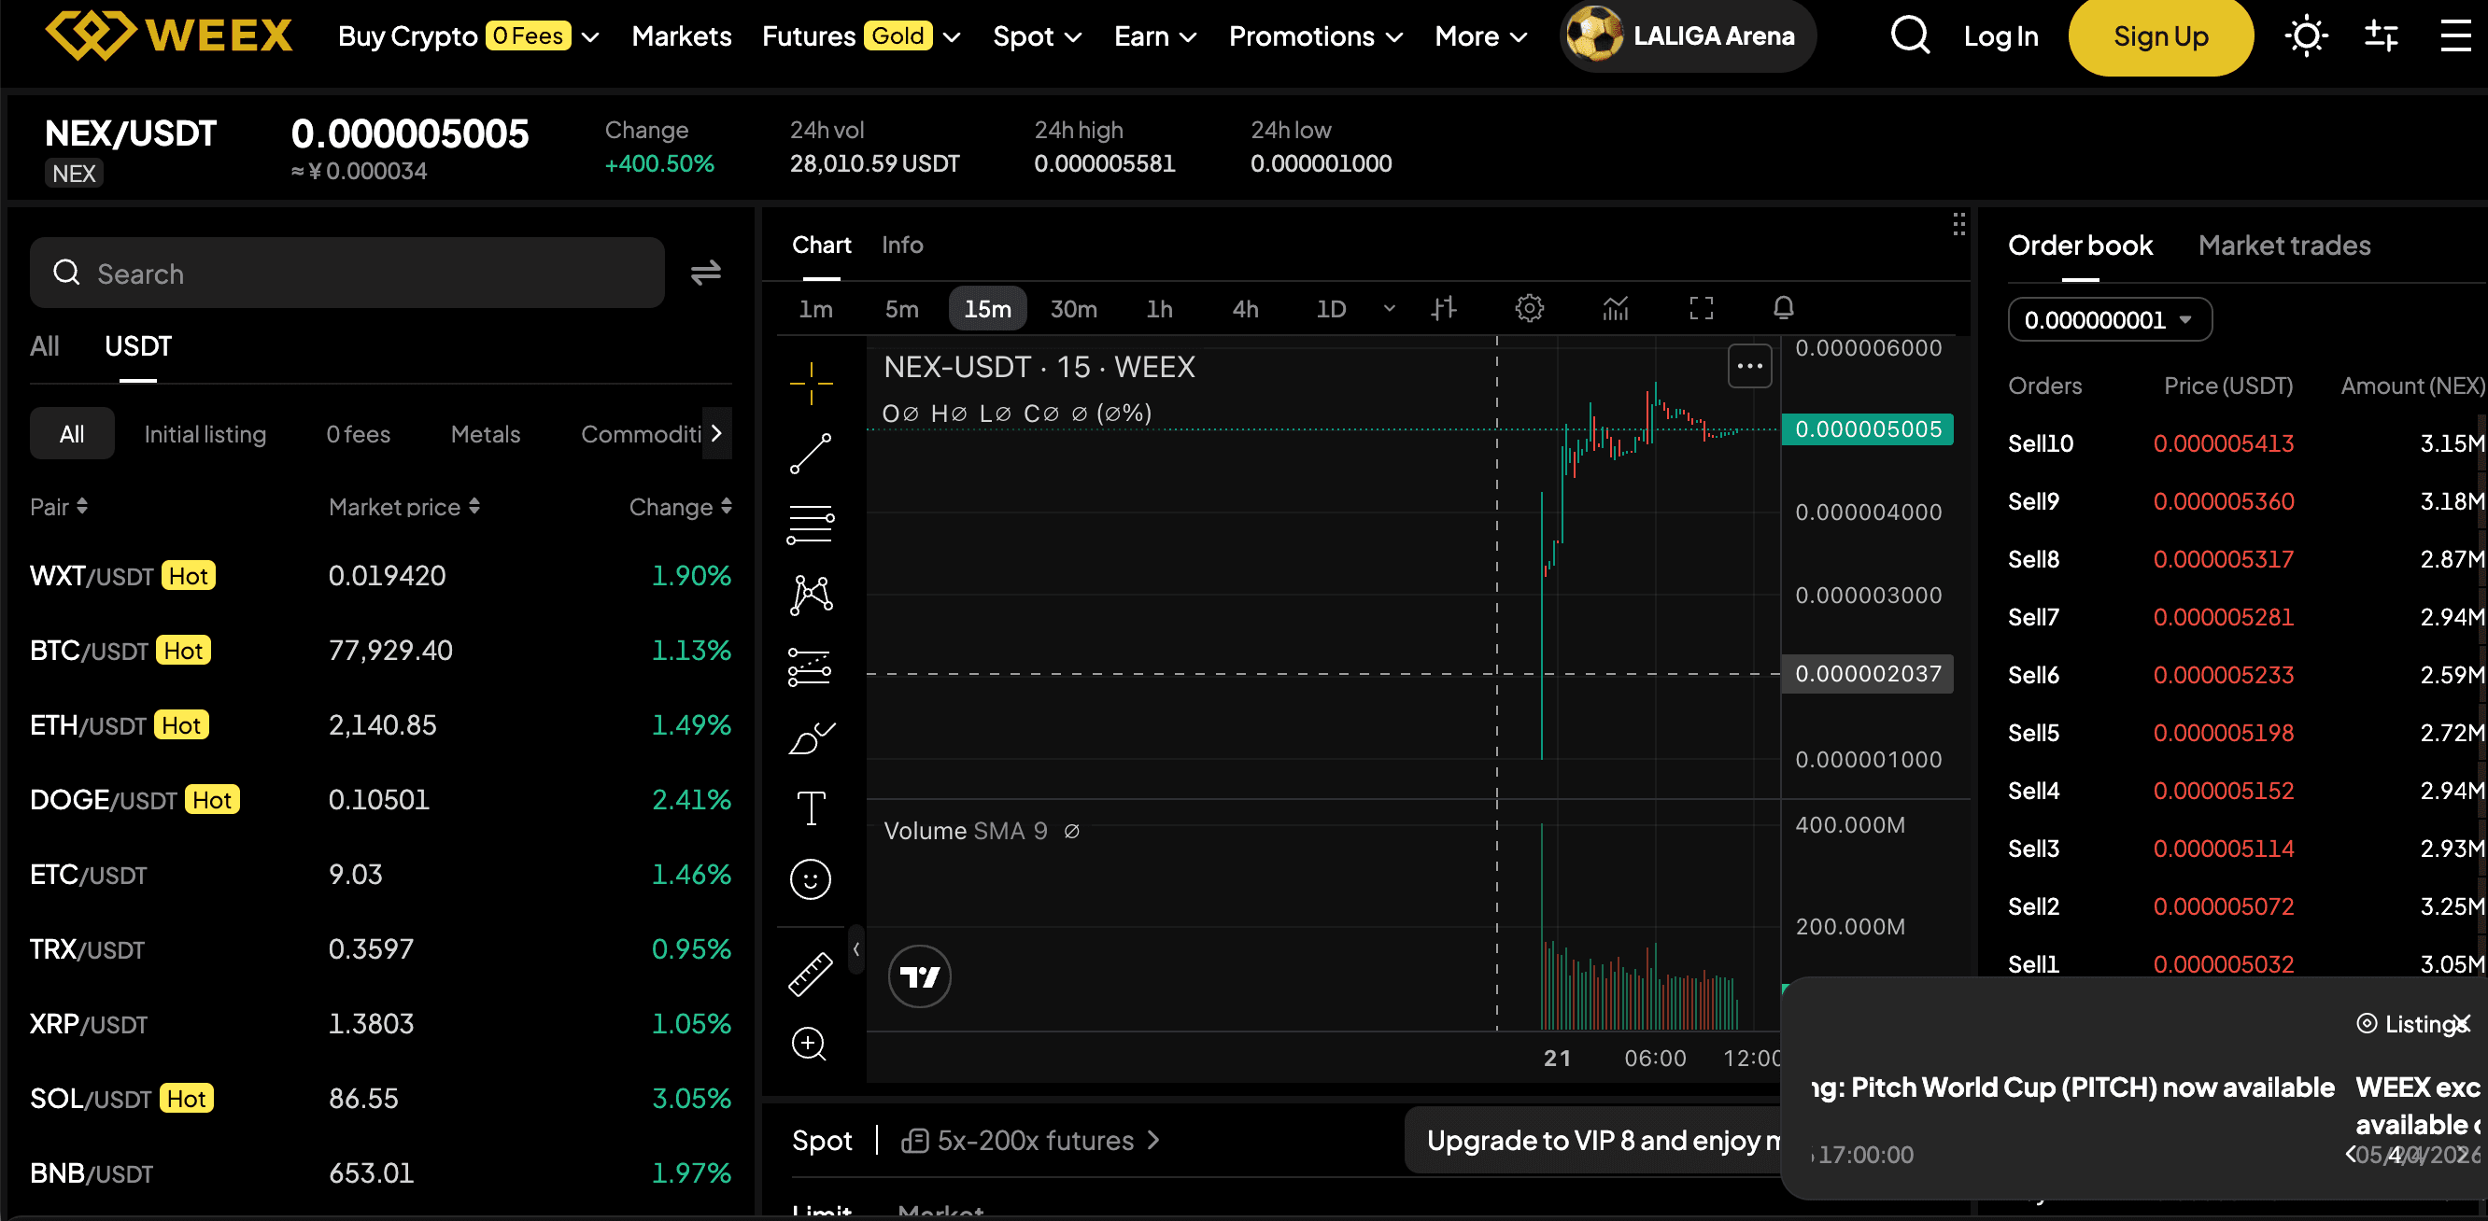
Task: Open Pitch World Cup listing announcement
Action: (2072, 1088)
